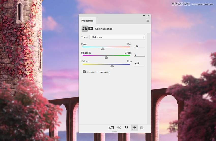The width and height of the screenshot is (216, 141).
Task: Open the Tone dropdown showing Midtones
Action: [x=117, y=37]
